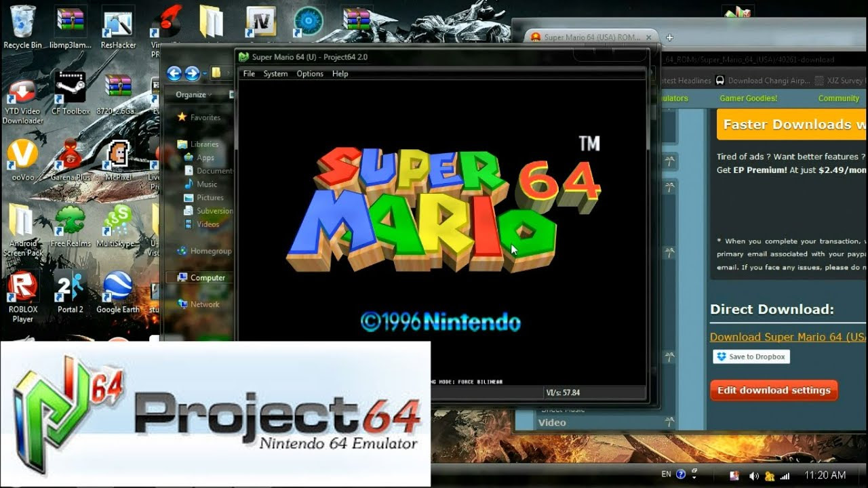This screenshot has height=488, width=868.
Task: Open the File menu in Project64
Action: pos(249,74)
